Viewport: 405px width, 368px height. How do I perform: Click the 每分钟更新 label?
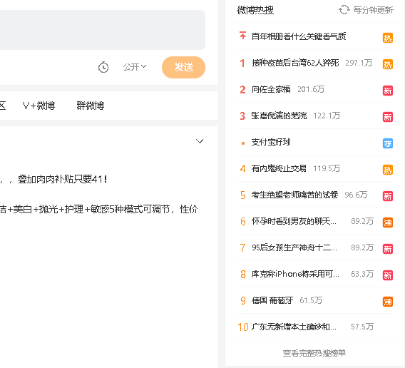pos(374,10)
